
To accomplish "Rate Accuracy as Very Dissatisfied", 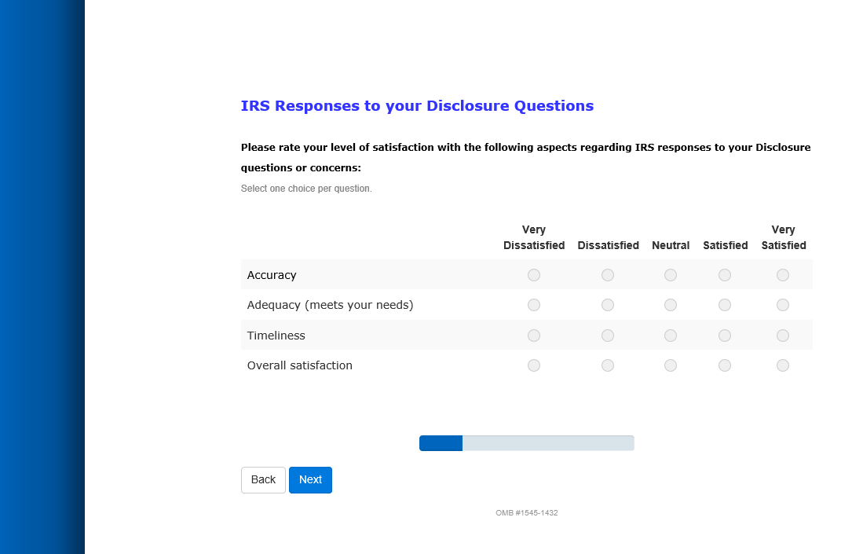I will coord(534,275).
